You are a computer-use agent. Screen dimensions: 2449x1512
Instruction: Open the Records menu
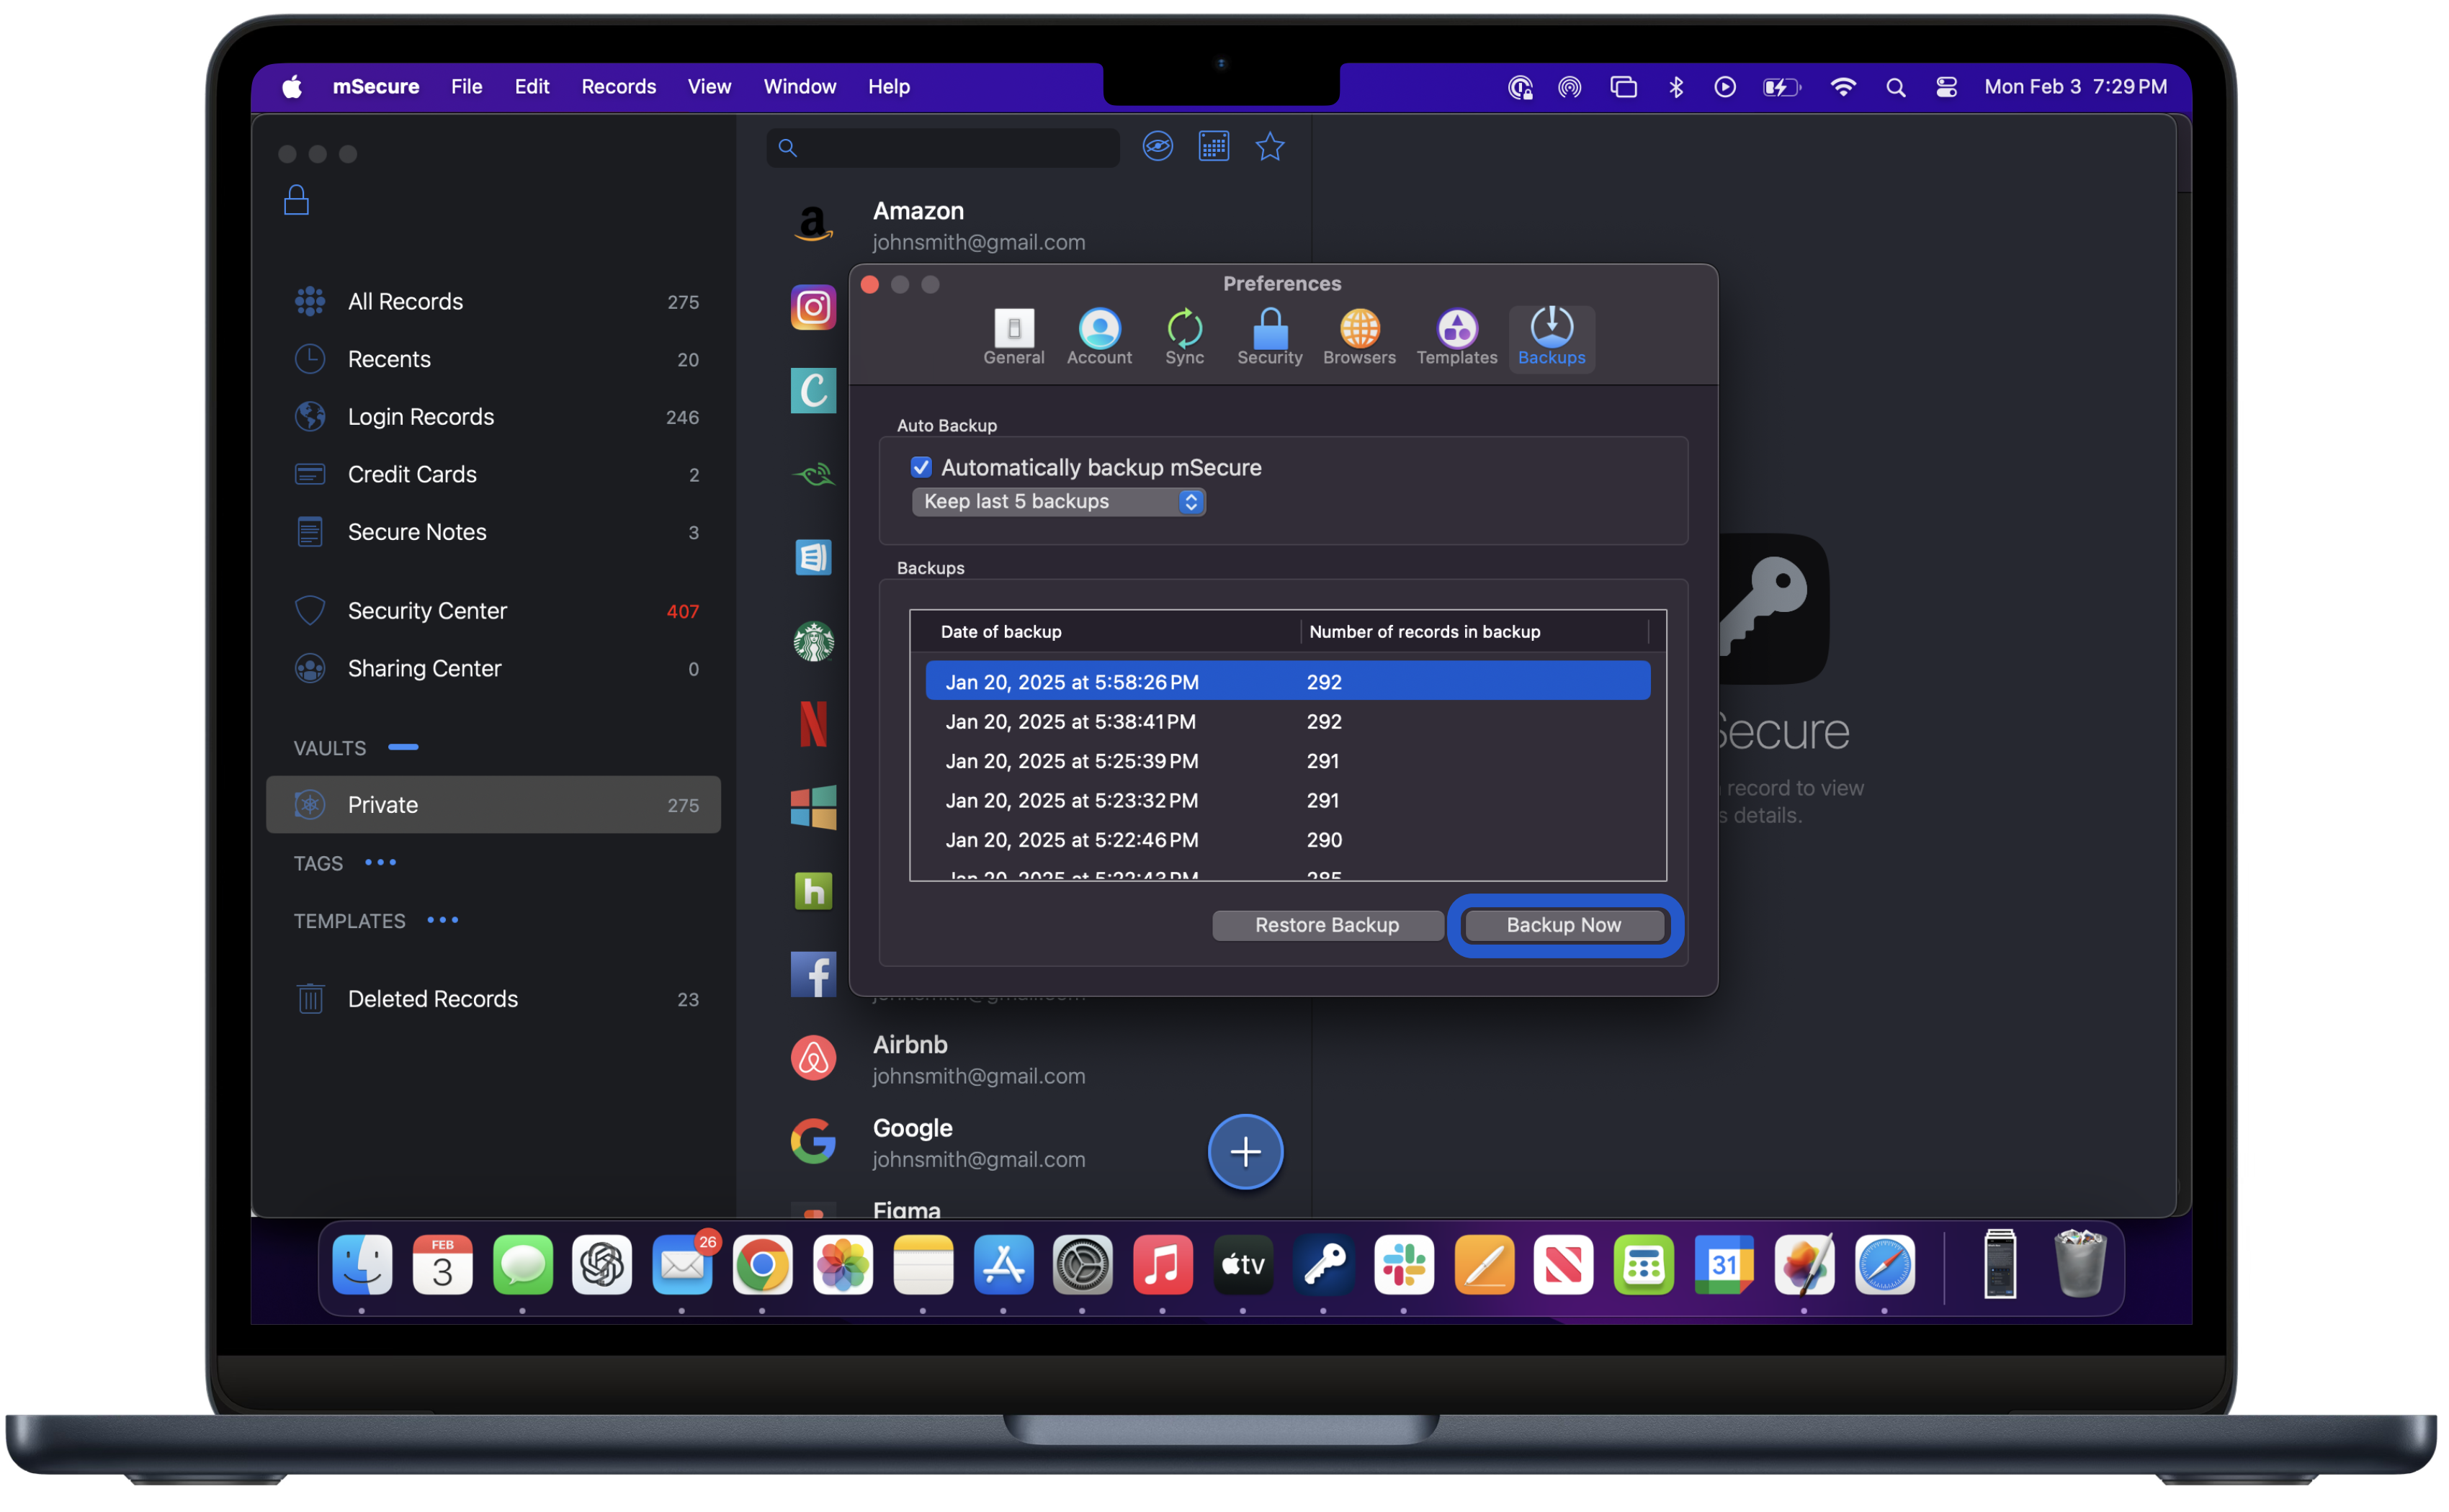tap(618, 87)
